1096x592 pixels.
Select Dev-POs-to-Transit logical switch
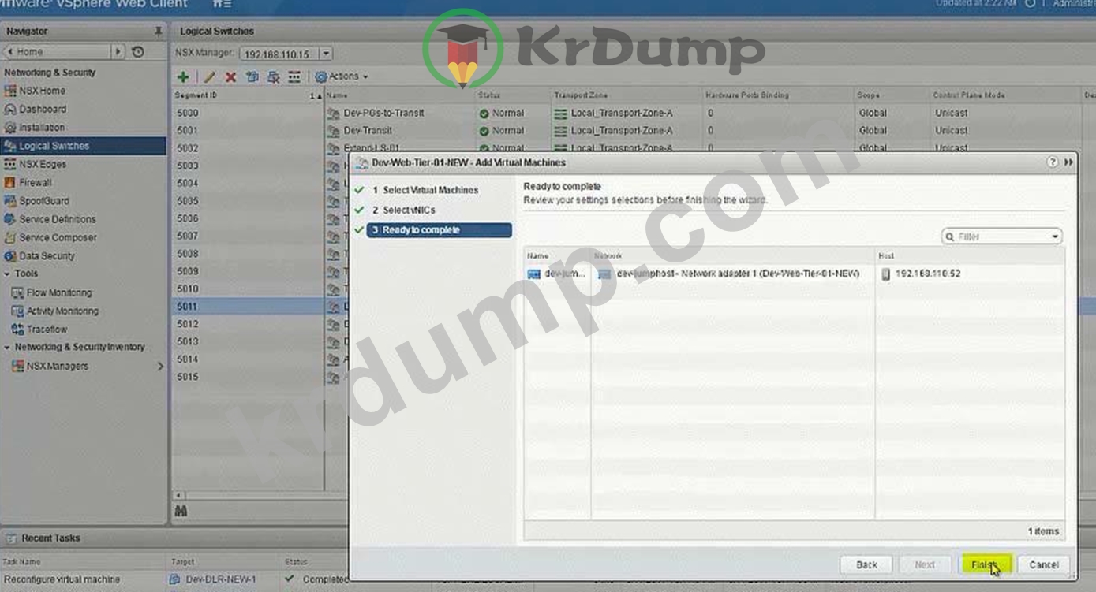[383, 113]
